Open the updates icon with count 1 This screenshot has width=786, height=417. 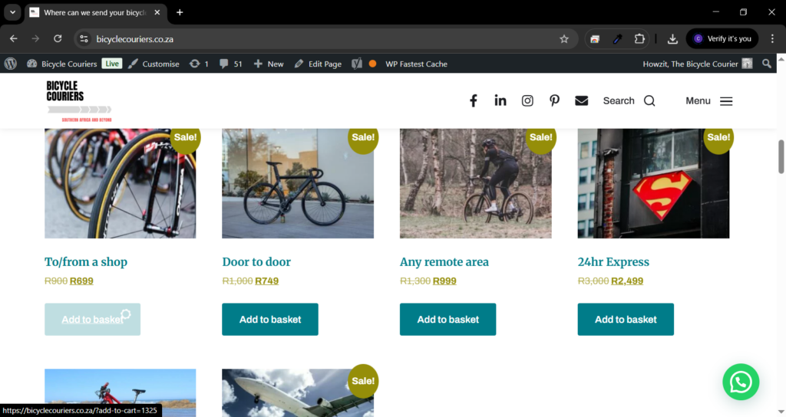click(x=199, y=64)
